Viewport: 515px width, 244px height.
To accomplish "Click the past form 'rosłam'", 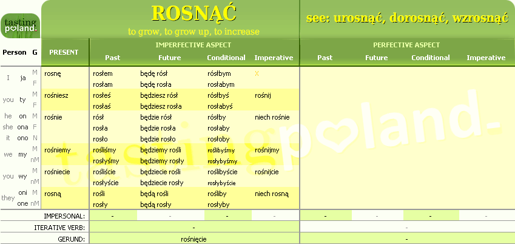I will [103, 84].
